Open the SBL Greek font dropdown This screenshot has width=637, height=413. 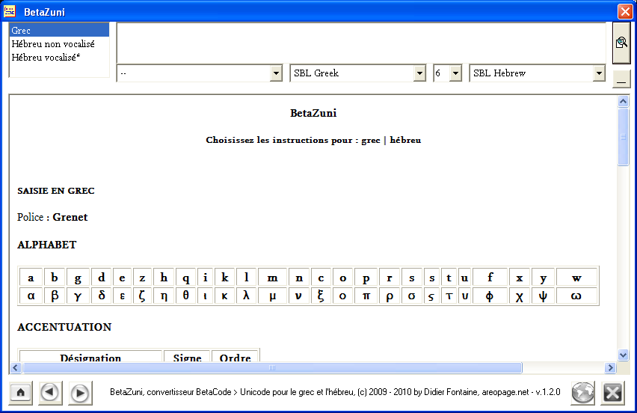click(419, 73)
